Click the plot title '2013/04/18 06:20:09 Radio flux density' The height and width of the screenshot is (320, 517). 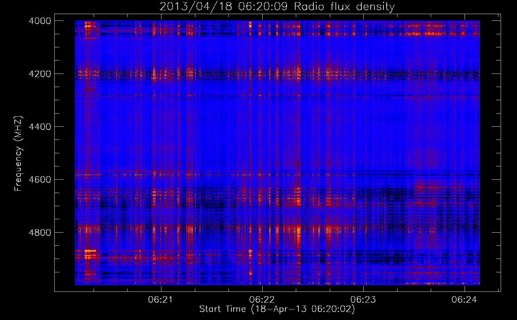(277, 6)
